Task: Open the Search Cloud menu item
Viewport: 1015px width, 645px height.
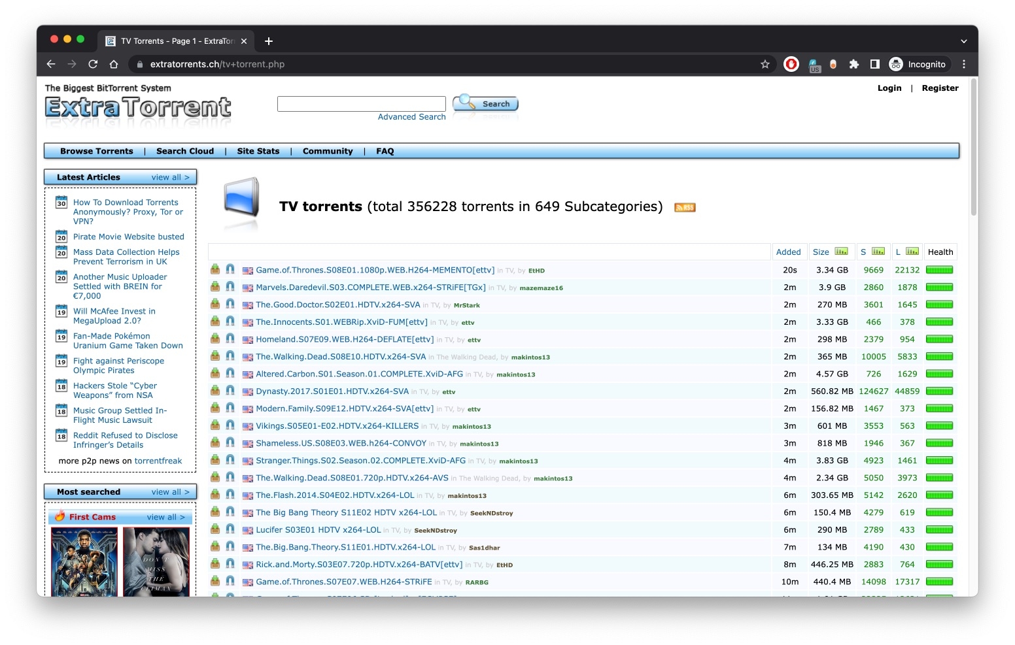Action: coord(185,151)
